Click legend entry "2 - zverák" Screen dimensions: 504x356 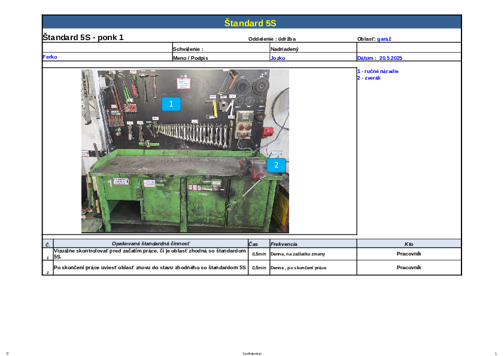click(x=369, y=78)
